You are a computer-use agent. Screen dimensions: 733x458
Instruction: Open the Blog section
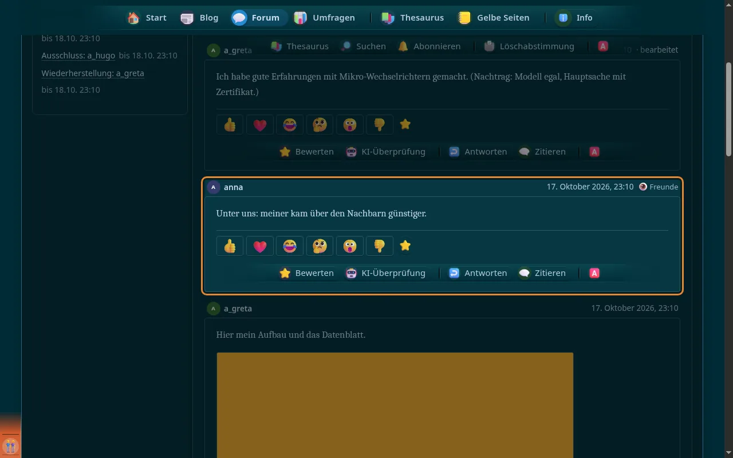(199, 18)
